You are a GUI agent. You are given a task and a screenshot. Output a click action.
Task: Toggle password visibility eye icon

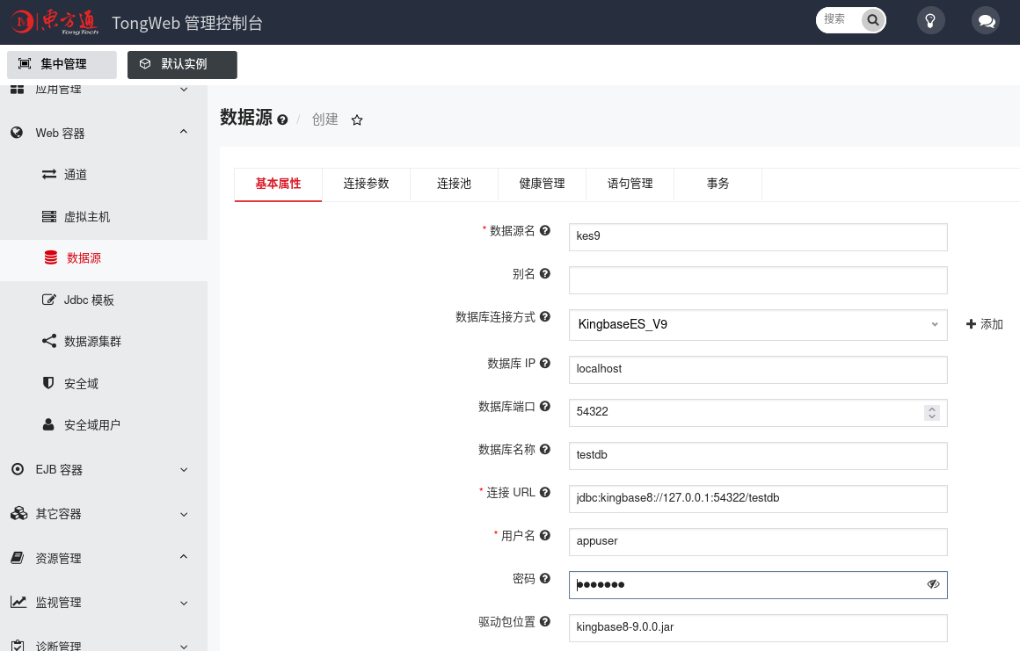click(933, 584)
